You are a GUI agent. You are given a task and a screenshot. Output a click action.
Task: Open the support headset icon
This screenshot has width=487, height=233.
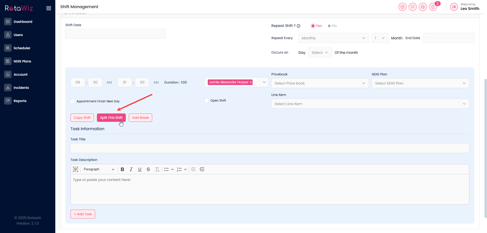423,7
